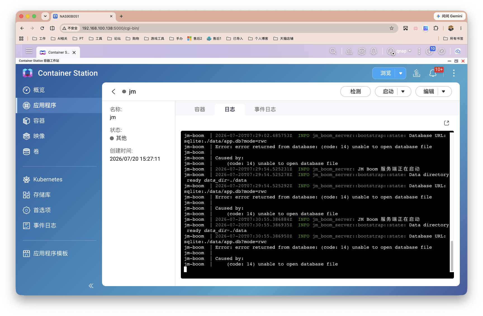This screenshot has height=316, width=483.
Task: Expand the 启动 dropdown arrow
Action: (x=403, y=92)
